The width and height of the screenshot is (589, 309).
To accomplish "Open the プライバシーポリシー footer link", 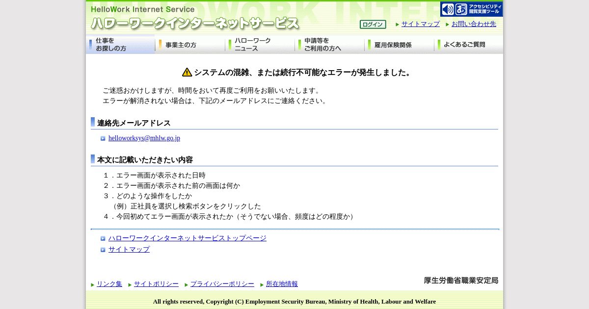I will pos(222,284).
